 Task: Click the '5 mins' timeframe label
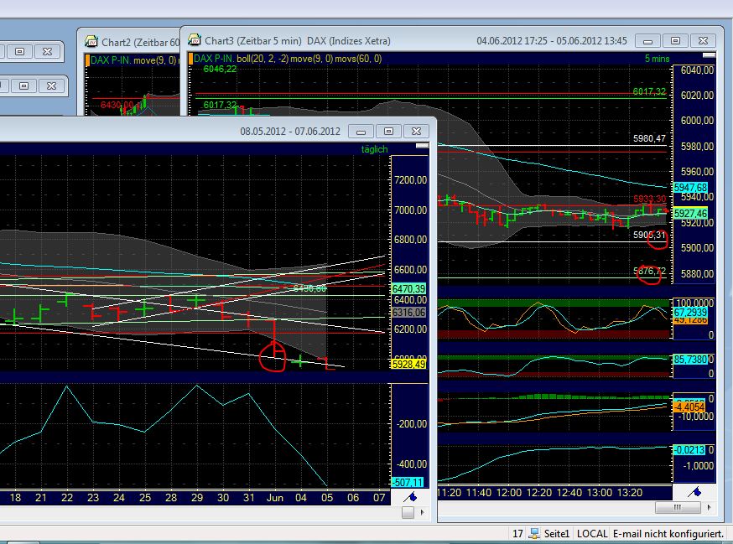pos(657,59)
